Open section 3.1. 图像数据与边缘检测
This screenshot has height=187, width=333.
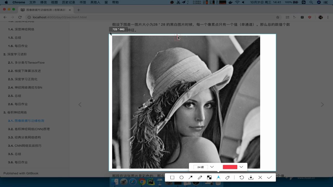coord(26,121)
